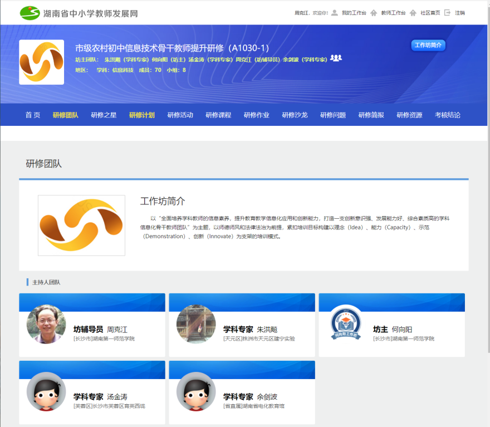Open the 首页 navigation tab
Viewport: 490px width, 427px height.
[33, 115]
